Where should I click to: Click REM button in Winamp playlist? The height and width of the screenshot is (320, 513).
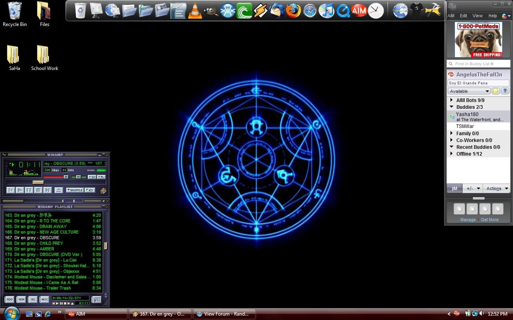click(x=21, y=299)
